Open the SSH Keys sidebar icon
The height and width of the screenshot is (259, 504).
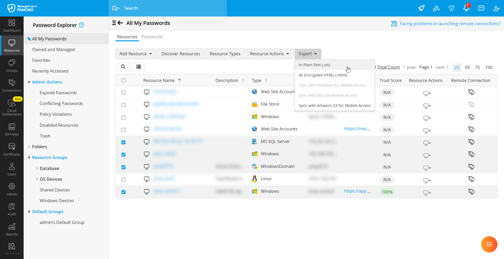(x=12, y=129)
